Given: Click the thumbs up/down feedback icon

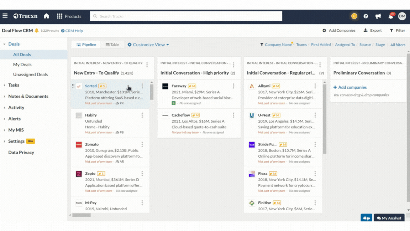Looking at the screenshot, I should pyautogui.click(x=366, y=218).
